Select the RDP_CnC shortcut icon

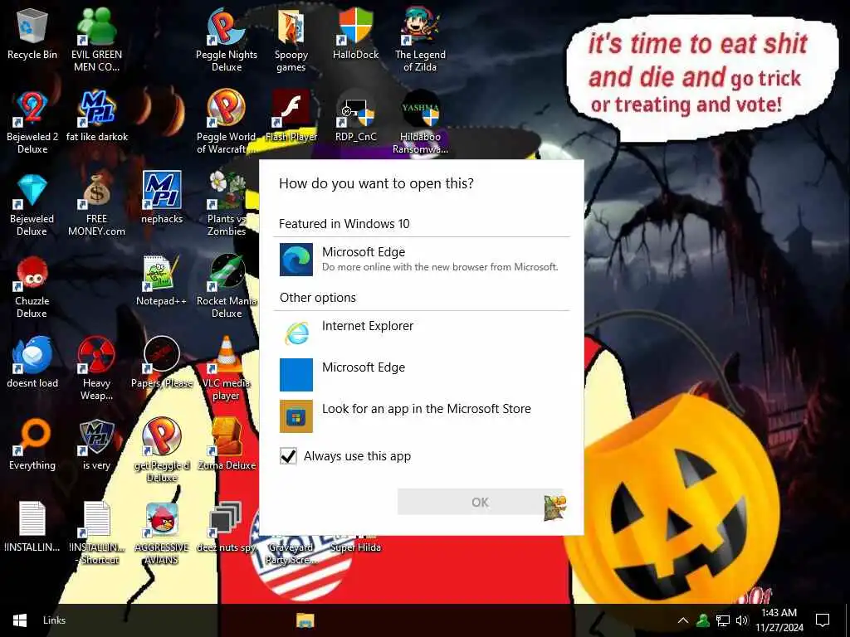point(355,116)
